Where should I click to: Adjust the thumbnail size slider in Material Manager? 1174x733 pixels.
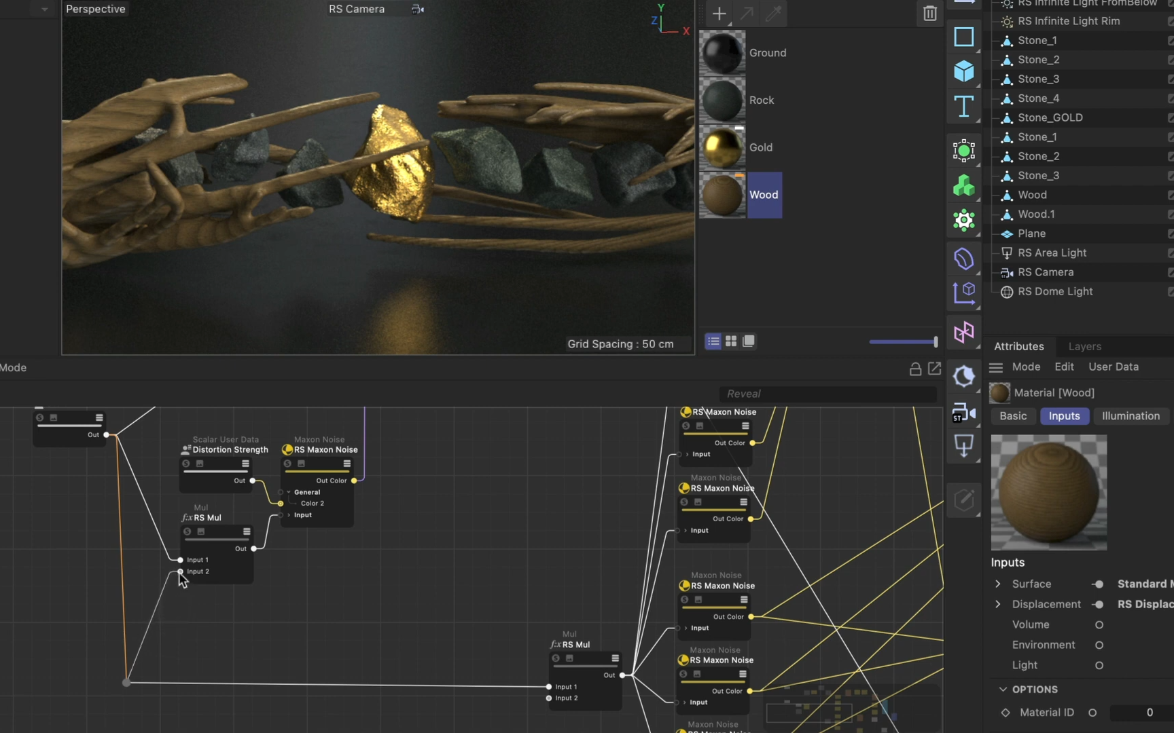[902, 342]
